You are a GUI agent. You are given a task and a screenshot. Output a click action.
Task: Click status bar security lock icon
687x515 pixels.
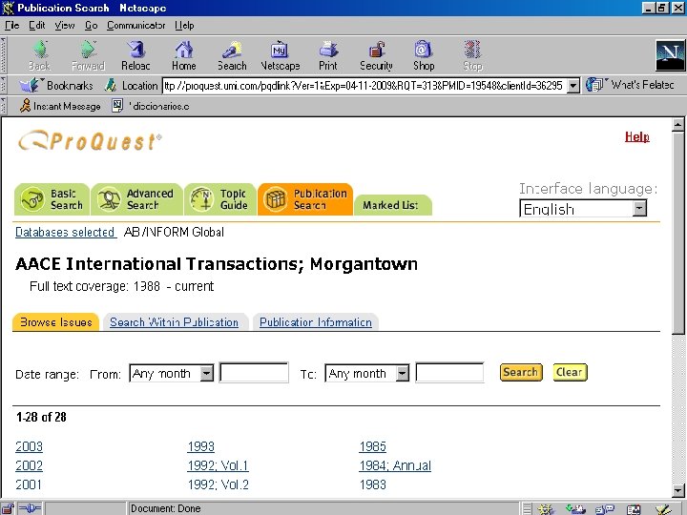[x=8, y=508]
